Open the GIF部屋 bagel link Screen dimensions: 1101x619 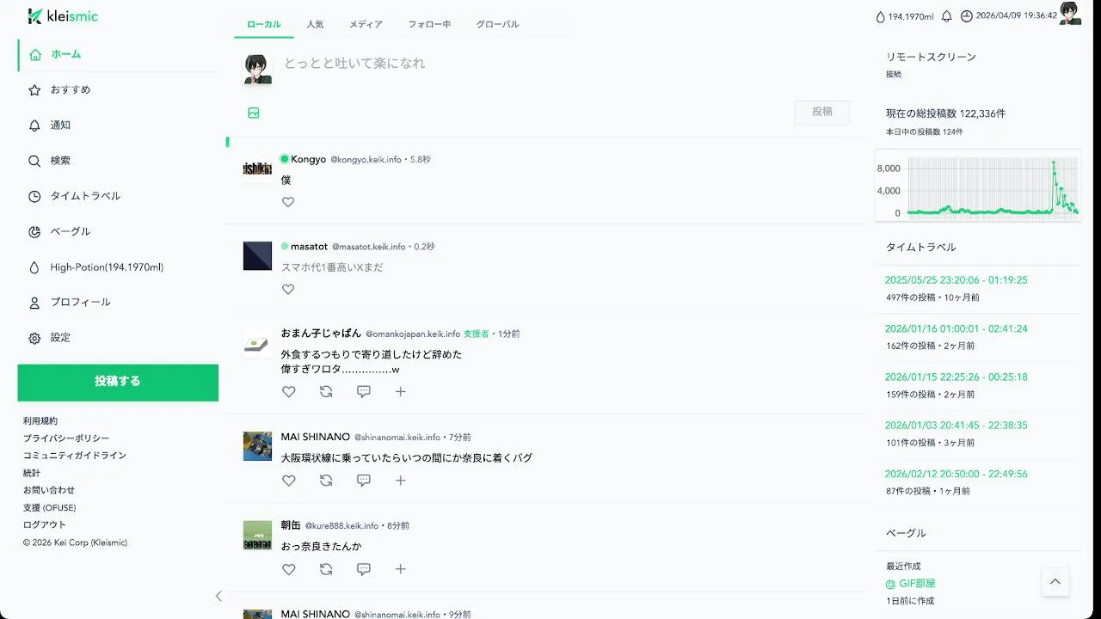click(x=917, y=584)
